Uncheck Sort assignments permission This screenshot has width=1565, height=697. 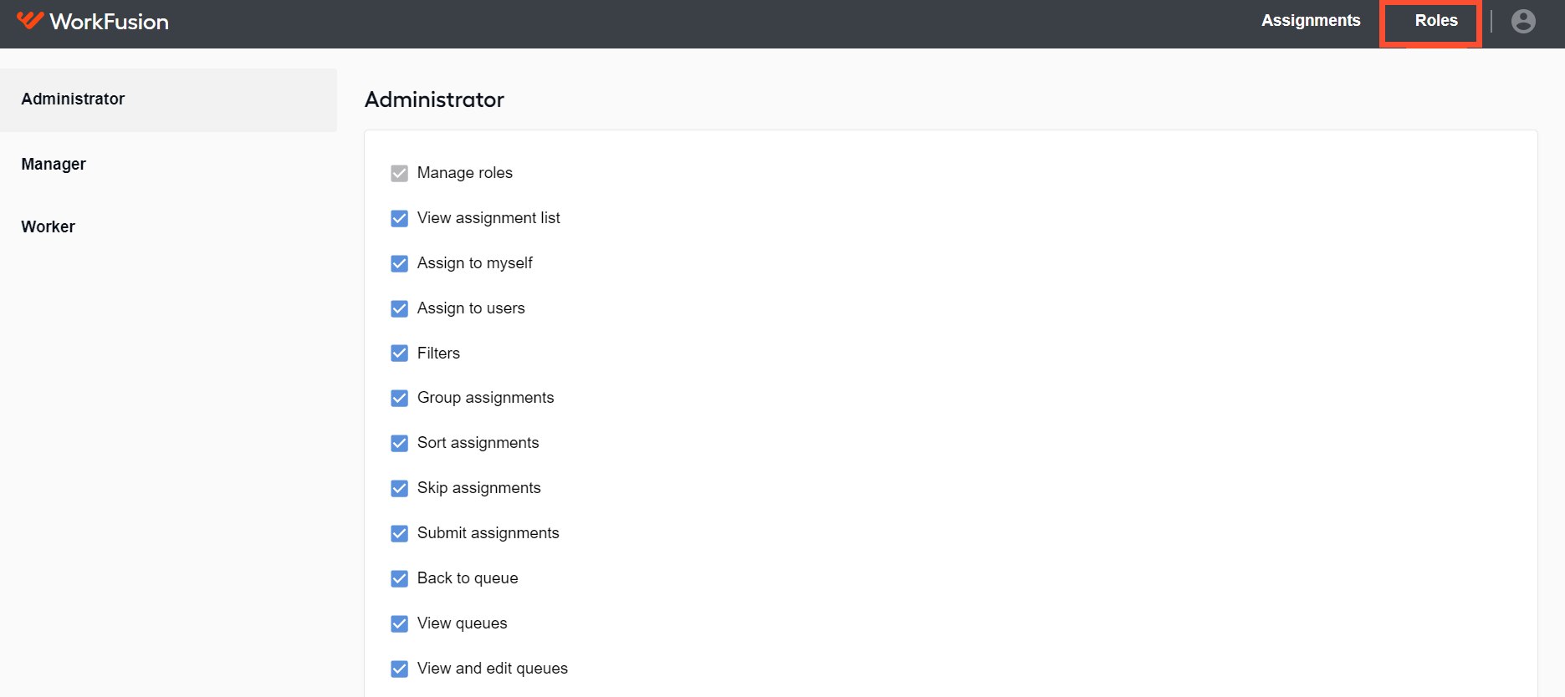(400, 443)
